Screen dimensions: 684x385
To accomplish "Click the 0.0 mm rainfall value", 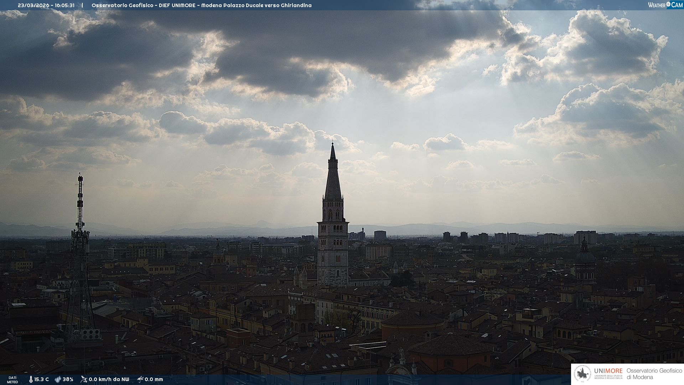I will coord(154,379).
